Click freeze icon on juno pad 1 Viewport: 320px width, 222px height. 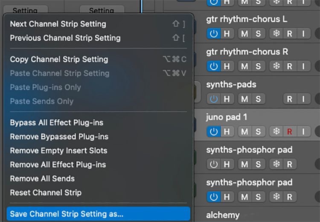tap(276, 131)
